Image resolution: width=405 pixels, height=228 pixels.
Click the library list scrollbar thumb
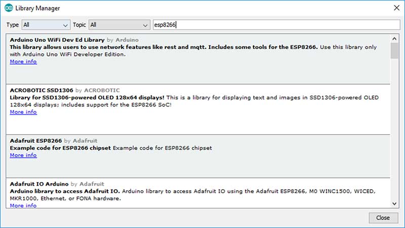[394, 51]
